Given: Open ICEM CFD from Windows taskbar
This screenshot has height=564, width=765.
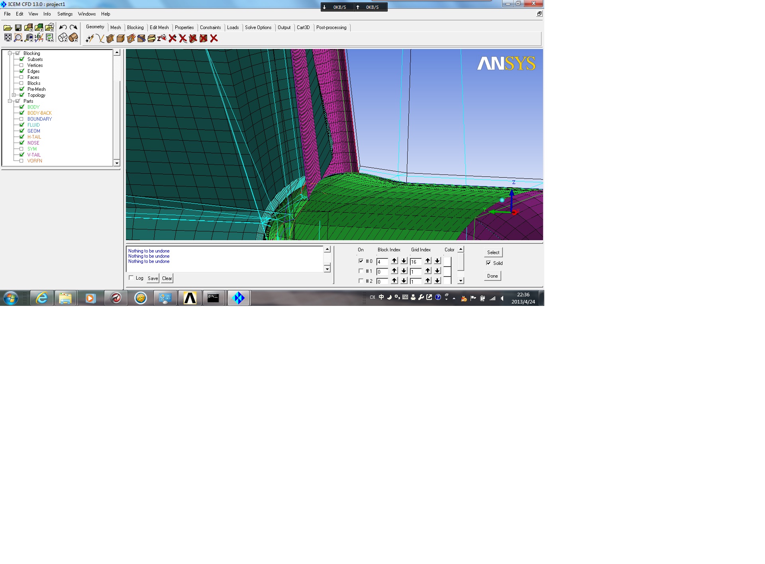Looking at the screenshot, I should (x=238, y=298).
